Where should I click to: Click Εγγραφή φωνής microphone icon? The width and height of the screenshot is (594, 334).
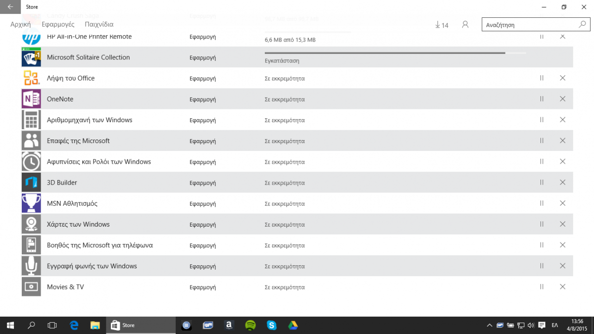point(31,266)
